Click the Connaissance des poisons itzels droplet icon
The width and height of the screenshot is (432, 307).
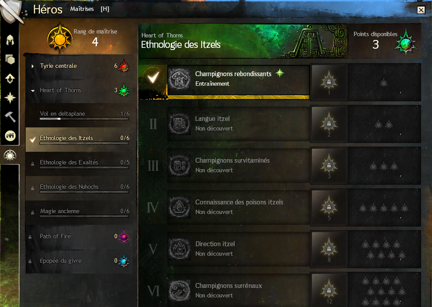coord(179,207)
